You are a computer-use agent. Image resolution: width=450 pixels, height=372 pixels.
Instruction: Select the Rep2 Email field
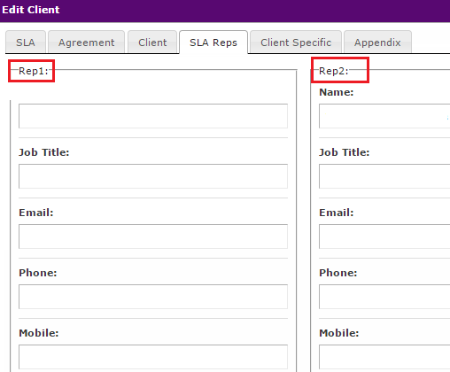pyautogui.click(x=384, y=236)
